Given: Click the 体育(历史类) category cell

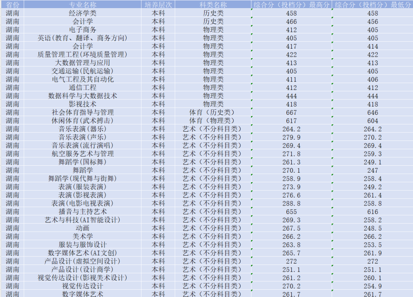Looking at the screenshot, I should click(x=213, y=112).
